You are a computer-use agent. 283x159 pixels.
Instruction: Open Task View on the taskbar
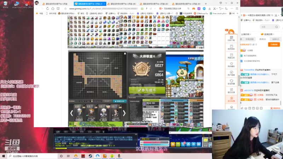pos(68,156)
